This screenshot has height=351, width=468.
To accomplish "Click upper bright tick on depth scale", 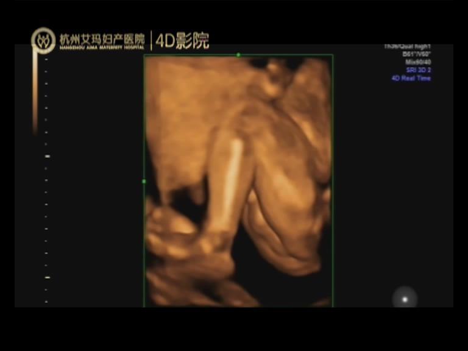I will click(47, 157).
